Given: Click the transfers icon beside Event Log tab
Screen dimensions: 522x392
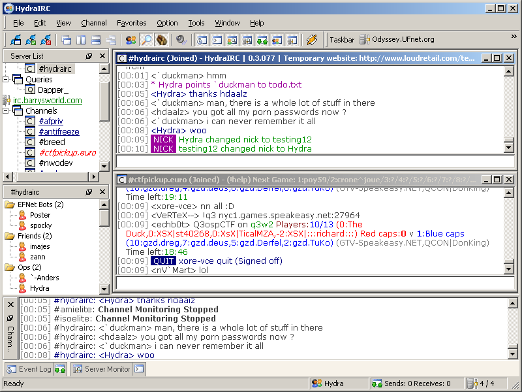Looking at the screenshot, I should [60, 369].
